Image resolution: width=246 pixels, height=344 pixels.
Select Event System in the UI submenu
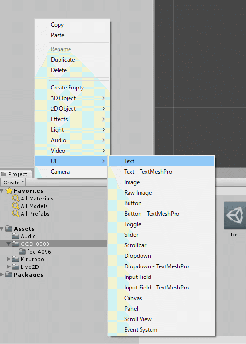pos(161,330)
